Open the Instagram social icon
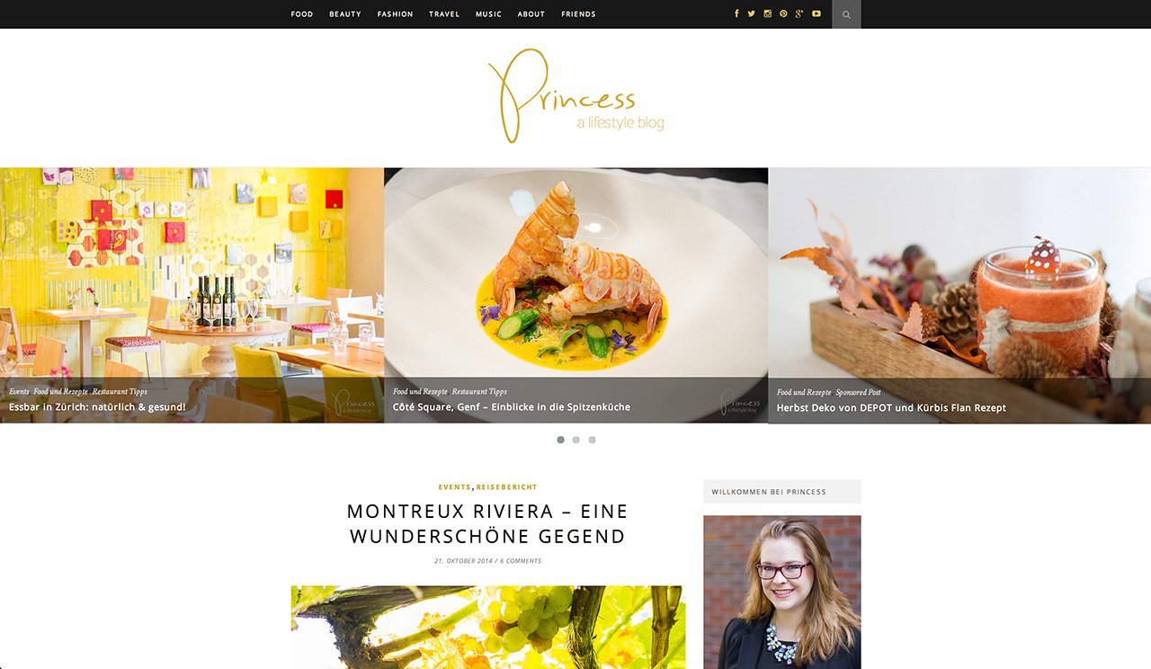The height and width of the screenshot is (669, 1151). 767,13
